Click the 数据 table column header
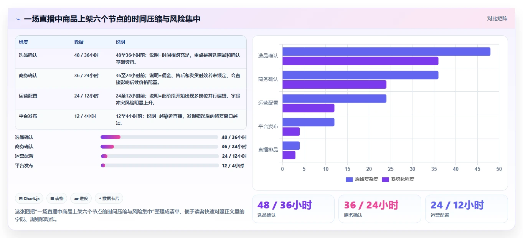Viewport: 523px width, 238px height. tap(79, 42)
